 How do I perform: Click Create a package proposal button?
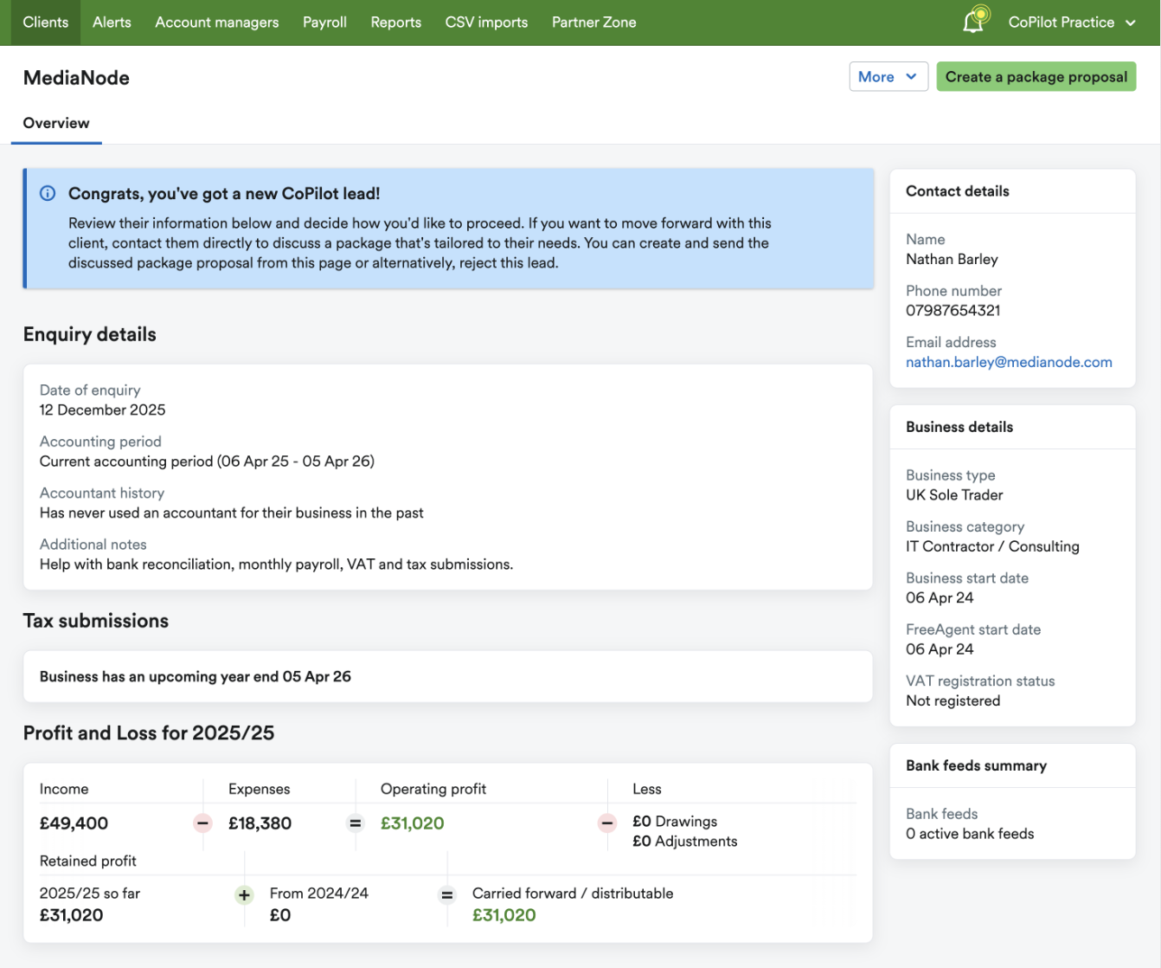pos(1036,76)
